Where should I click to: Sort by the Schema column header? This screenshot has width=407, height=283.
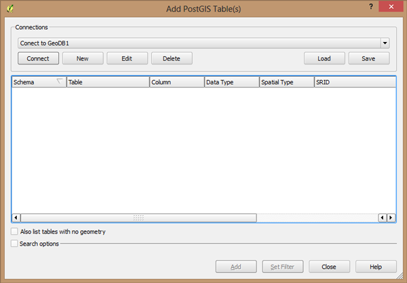click(x=39, y=82)
